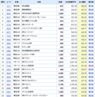The width and height of the screenshot is (95, 97).
Task: Open 掲示板 link for 神戸物産 row
Action: click(x=91, y=77)
